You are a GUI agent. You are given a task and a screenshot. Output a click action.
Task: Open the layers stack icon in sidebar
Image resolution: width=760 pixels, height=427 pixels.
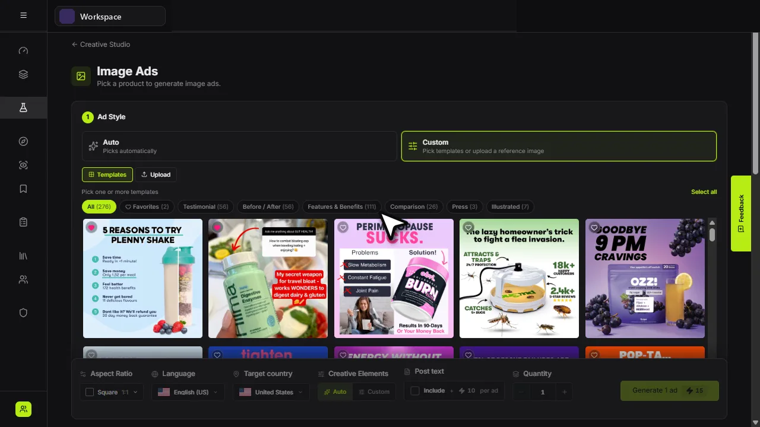[x=23, y=75]
